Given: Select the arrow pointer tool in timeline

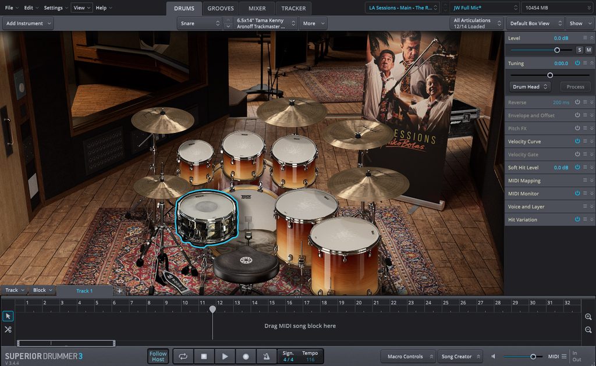Looking at the screenshot, I should 8,316.
